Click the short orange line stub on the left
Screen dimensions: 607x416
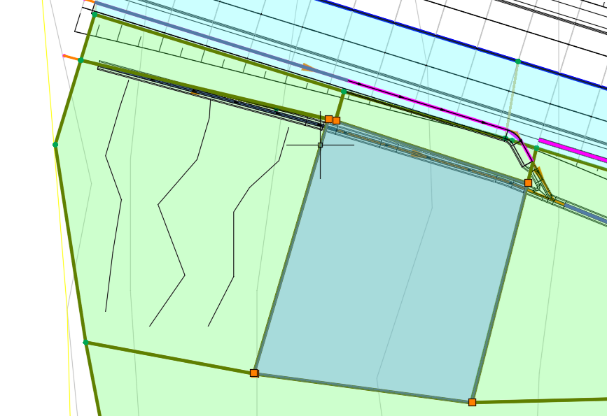coord(71,57)
